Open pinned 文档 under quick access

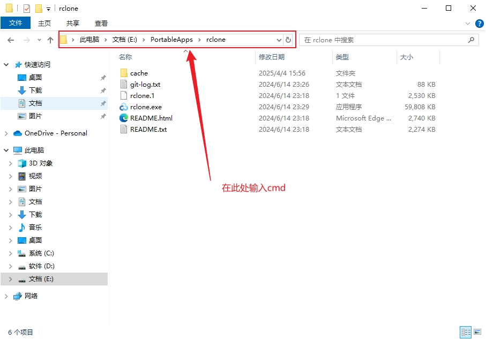pyautogui.click(x=35, y=103)
